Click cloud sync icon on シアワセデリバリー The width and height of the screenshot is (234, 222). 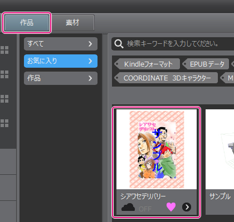128,207
